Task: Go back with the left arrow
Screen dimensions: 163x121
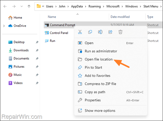Action: 5,6
